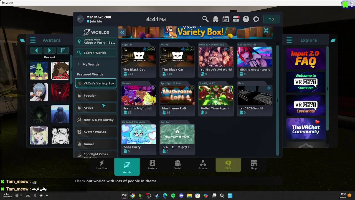
Task: Open Spotify in the Windows taskbar
Action: pos(173,196)
